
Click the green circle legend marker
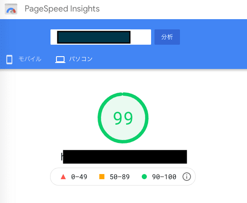tap(144, 177)
